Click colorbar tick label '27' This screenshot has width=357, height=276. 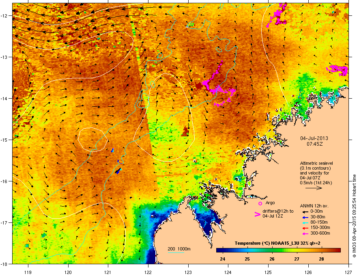(x=297, y=259)
